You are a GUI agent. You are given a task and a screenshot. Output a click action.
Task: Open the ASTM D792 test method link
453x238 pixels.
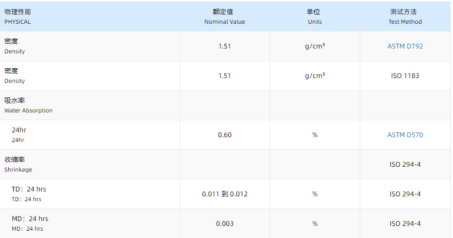click(405, 46)
